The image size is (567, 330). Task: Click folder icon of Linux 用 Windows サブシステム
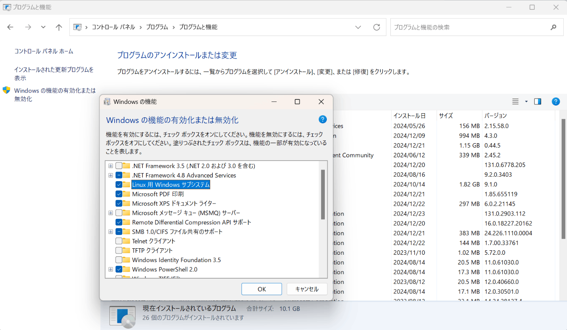126,184
